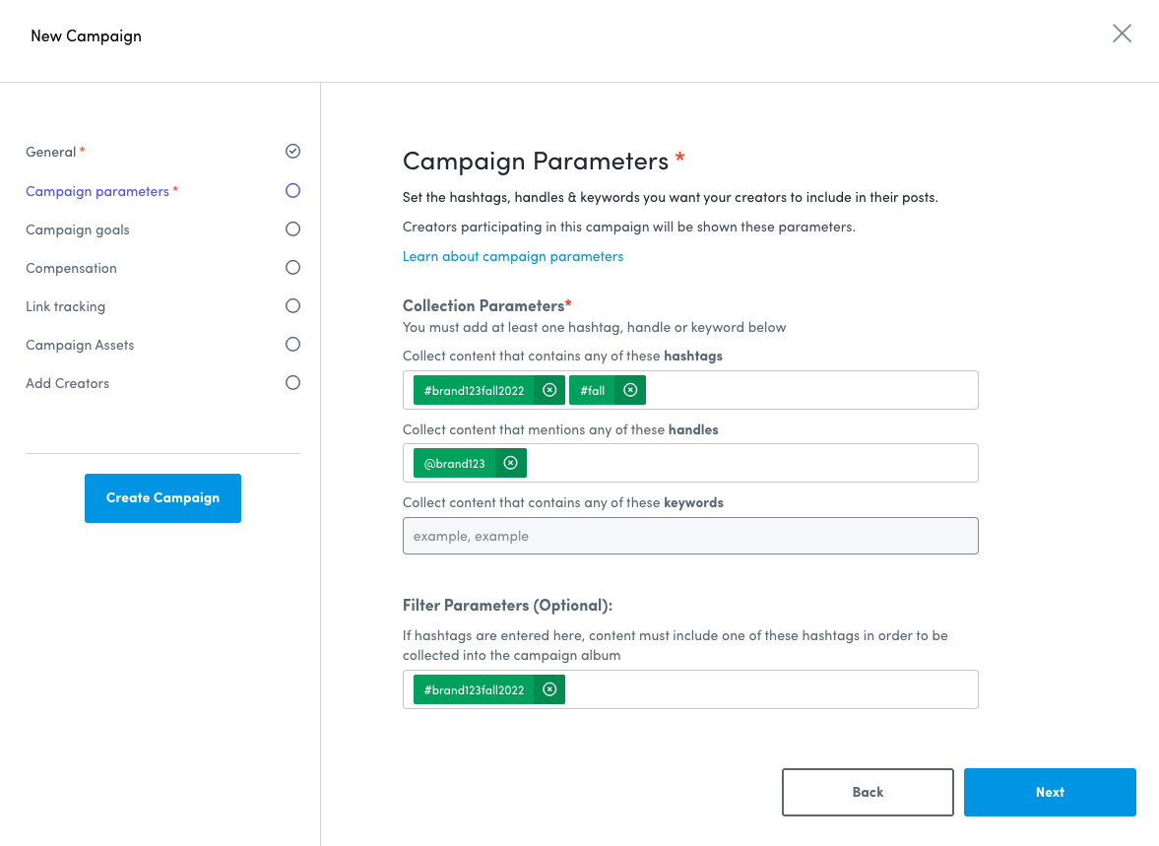Click the Create Campaign button
The height and width of the screenshot is (846, 1159).
coord(162,497)
